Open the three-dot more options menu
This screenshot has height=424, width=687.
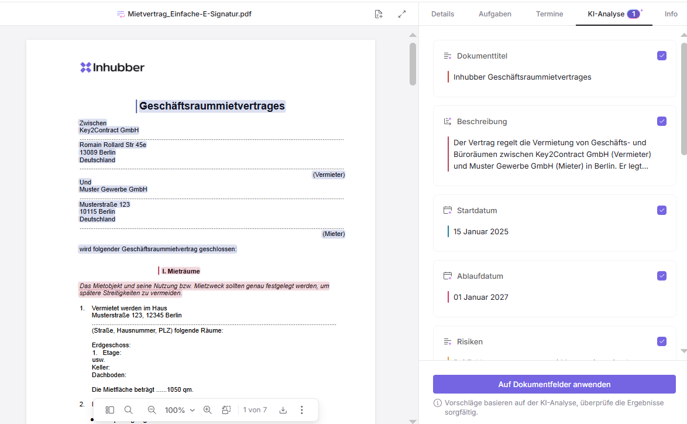pos(302,410)
